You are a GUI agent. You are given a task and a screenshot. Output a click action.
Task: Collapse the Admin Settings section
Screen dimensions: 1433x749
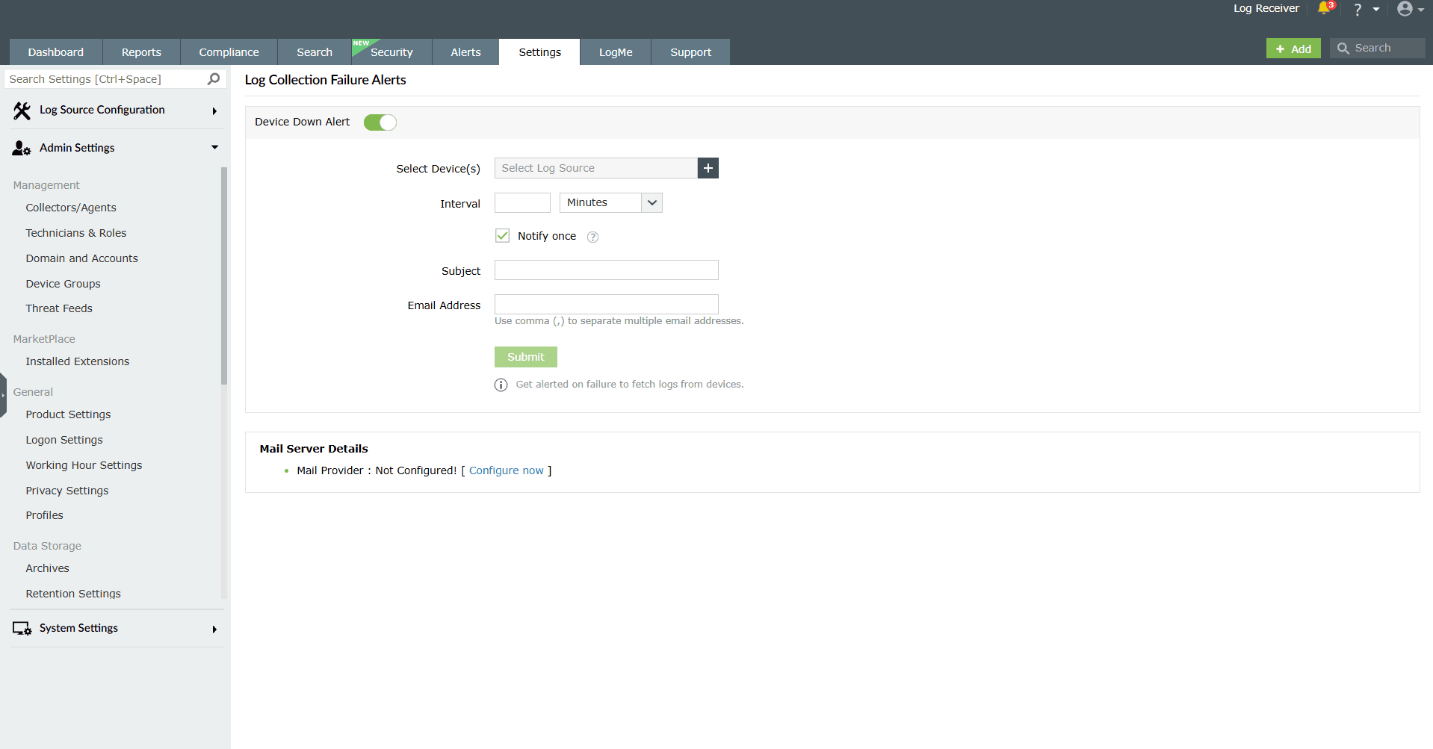coord(214,148)
